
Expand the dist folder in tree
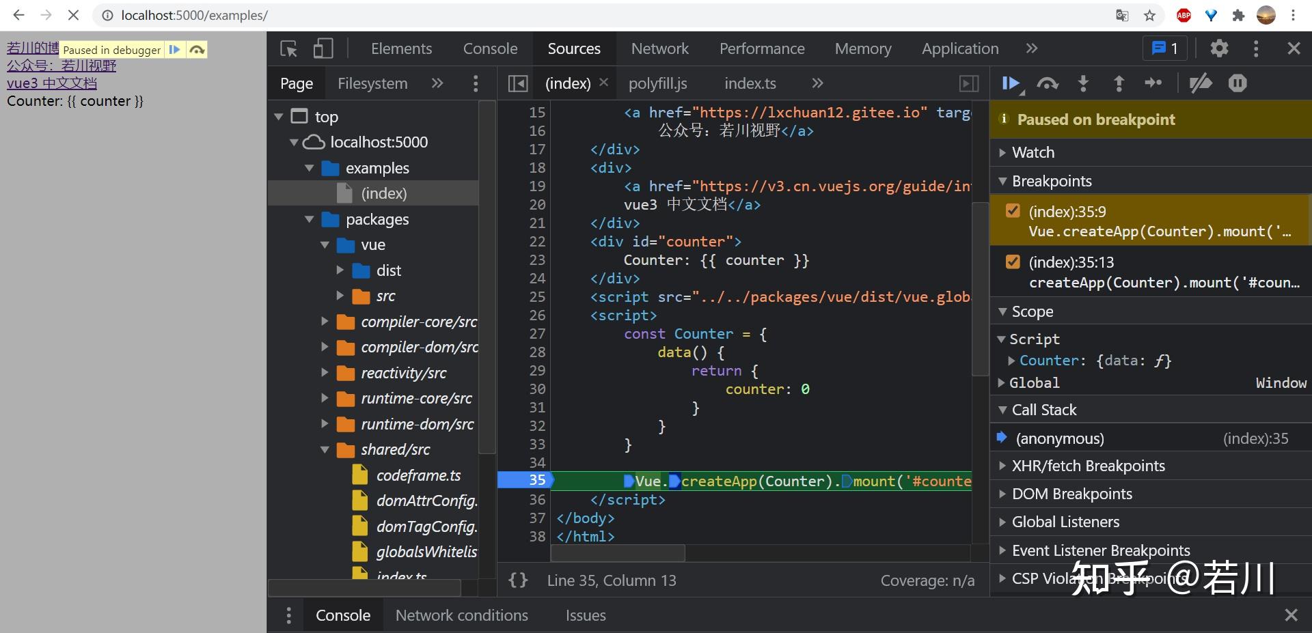(x=340, y=270)
